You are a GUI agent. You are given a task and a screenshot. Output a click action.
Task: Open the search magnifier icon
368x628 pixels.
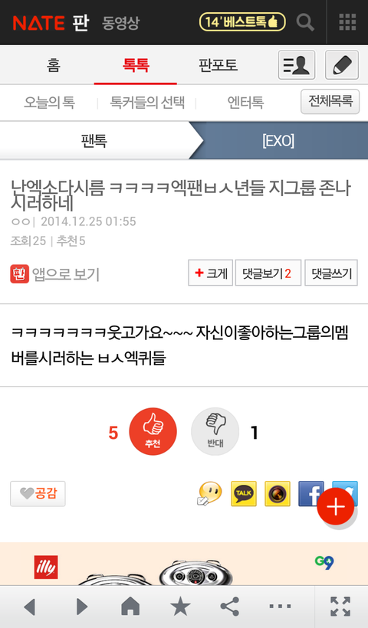tap(305, 22)
